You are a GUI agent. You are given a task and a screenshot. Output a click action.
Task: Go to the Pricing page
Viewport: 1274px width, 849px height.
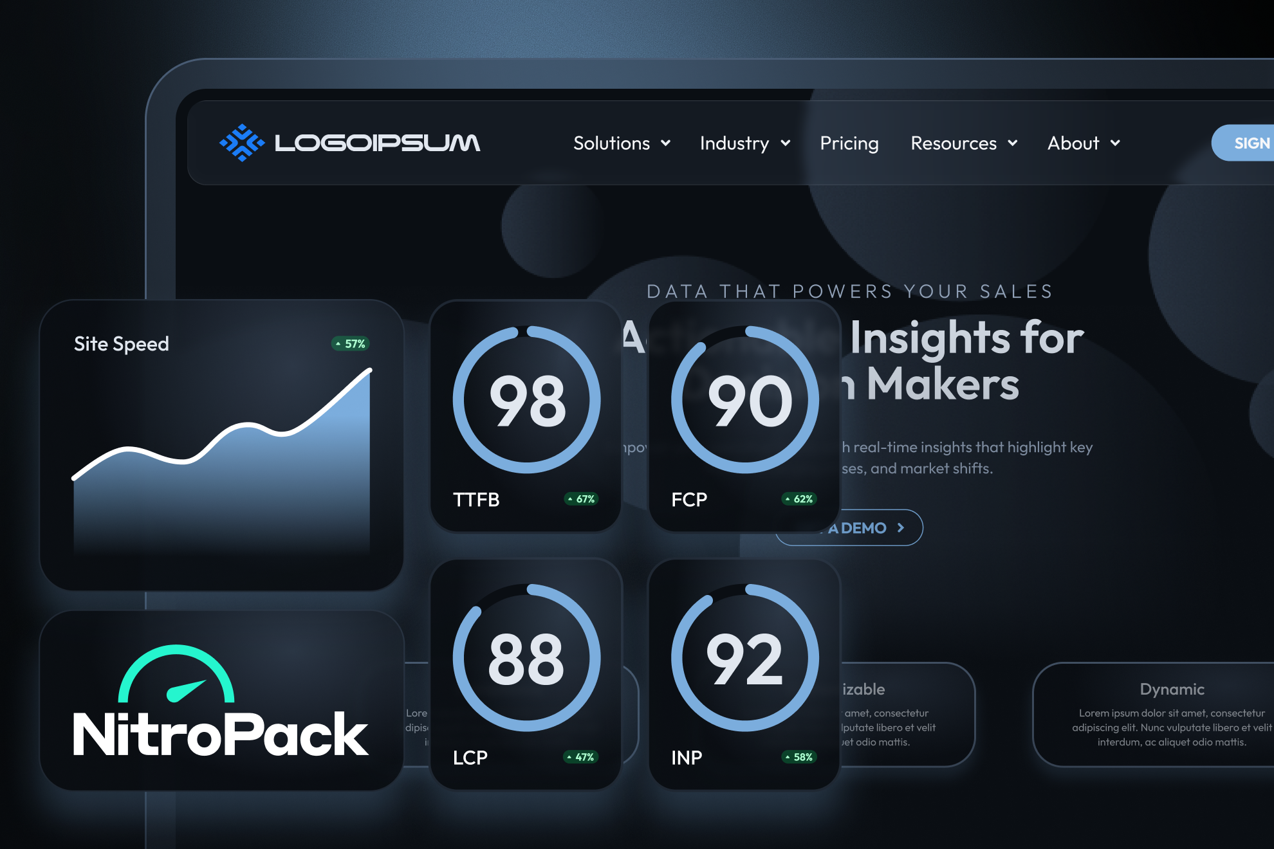849,143
